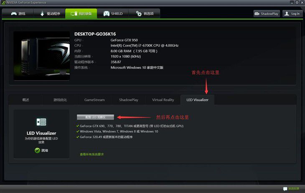The image size is (305, 193).
Task: Click the 1920 x 1080 (60Hz) resolution value
Action: tap(126, 56)
